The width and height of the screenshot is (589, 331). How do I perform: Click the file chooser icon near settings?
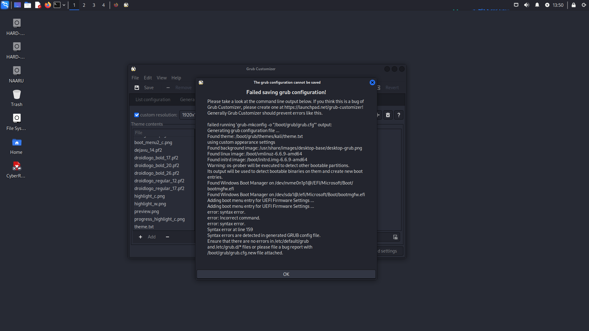(395, 237)
